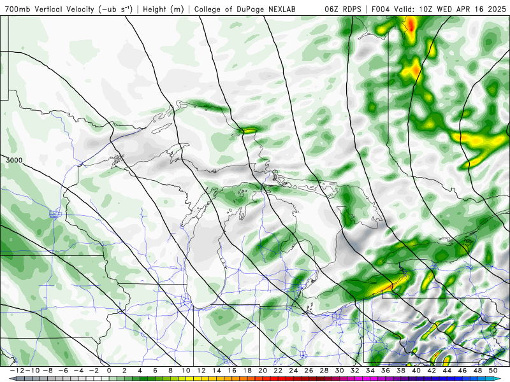510x382 pixels.
Task: Click the "0" colorbar label
Action: (x=109, y=371)
